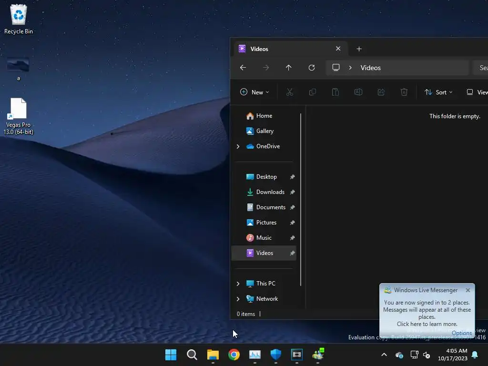Close the Videos tab

point(338,49)
